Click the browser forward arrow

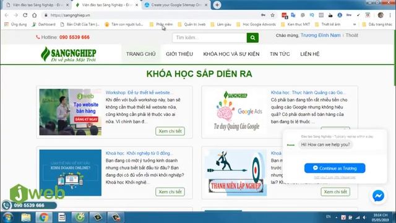[16, 15]
